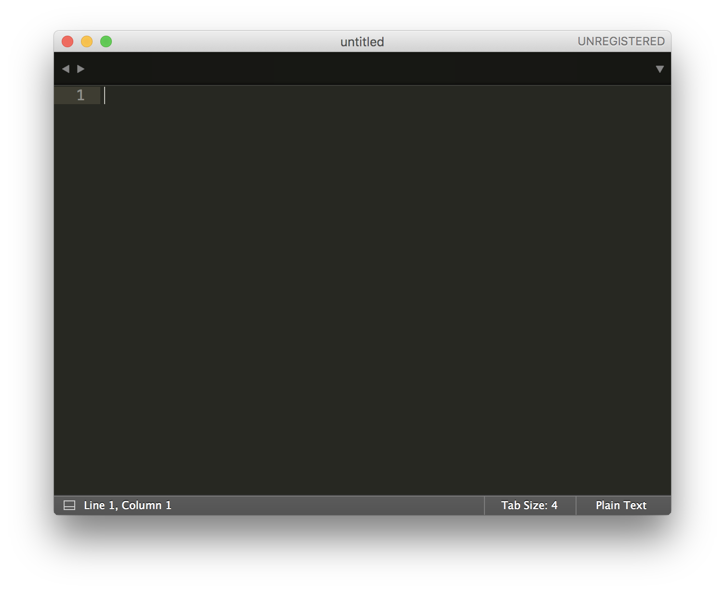Toggle the side bar panel switcher icon
This screenshot has height=592, width=725.
[x=69, y=505]
